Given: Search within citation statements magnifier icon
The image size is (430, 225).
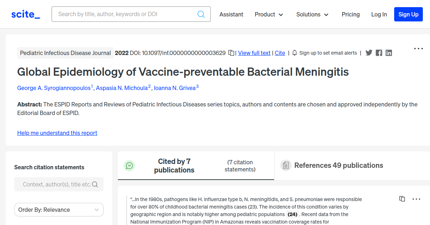Looking at the screenshot, I should [95, 184].
